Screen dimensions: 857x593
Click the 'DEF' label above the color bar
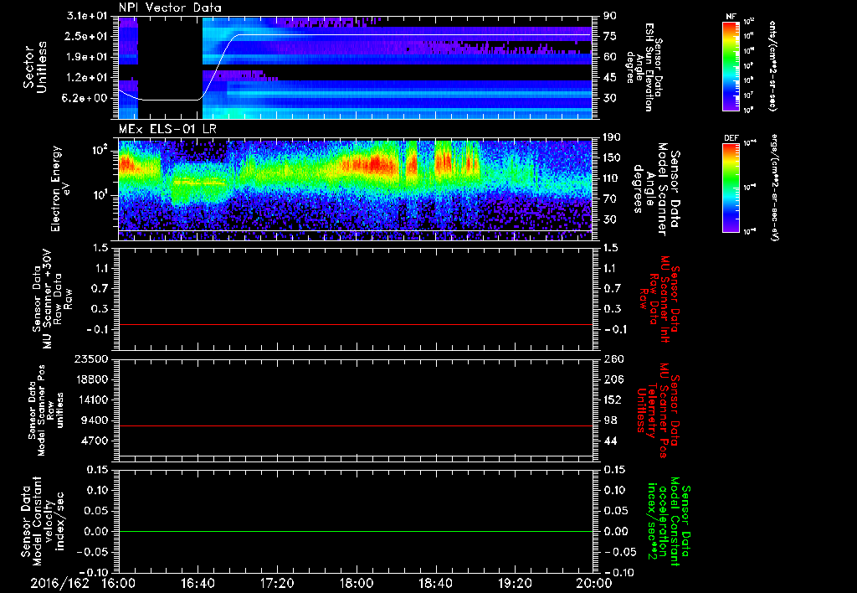click(731, 138)
